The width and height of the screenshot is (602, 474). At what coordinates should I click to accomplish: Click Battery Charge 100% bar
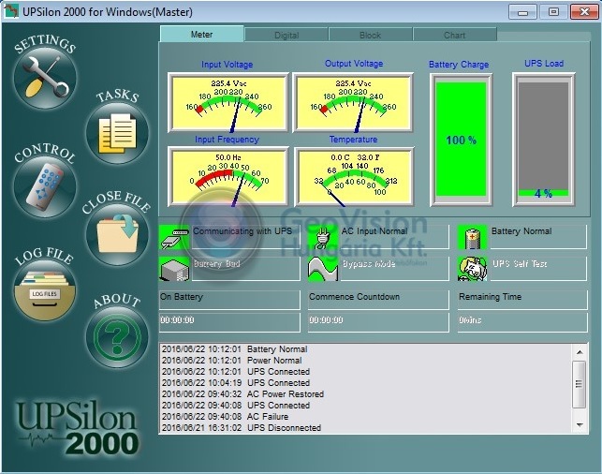click(462, 140)
